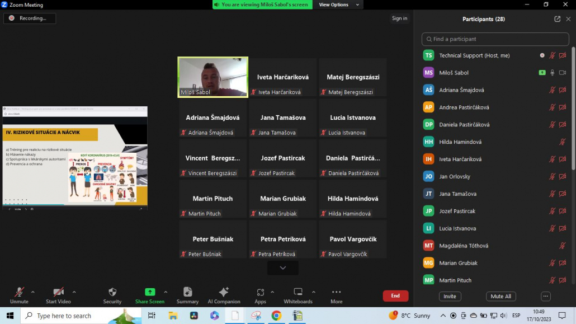Expand the arrow next to Unmute

pos(33,292)
